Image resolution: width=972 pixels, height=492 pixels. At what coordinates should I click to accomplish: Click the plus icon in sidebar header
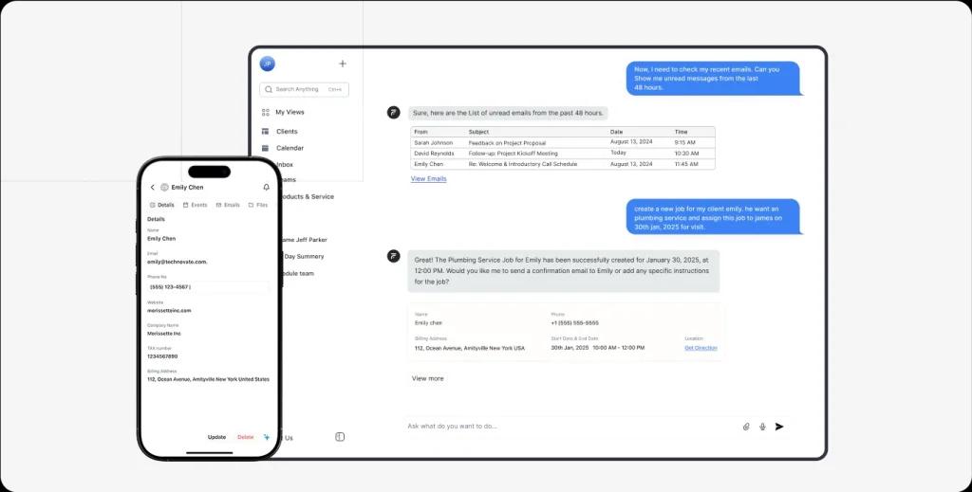(x=343, y=64)
